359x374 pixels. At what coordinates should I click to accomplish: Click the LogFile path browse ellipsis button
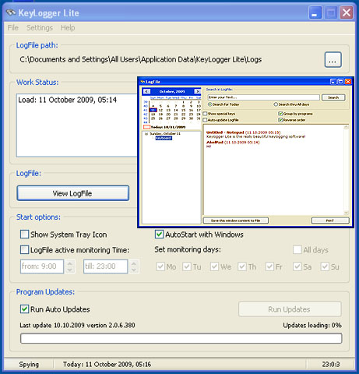(x=333, y=60)
